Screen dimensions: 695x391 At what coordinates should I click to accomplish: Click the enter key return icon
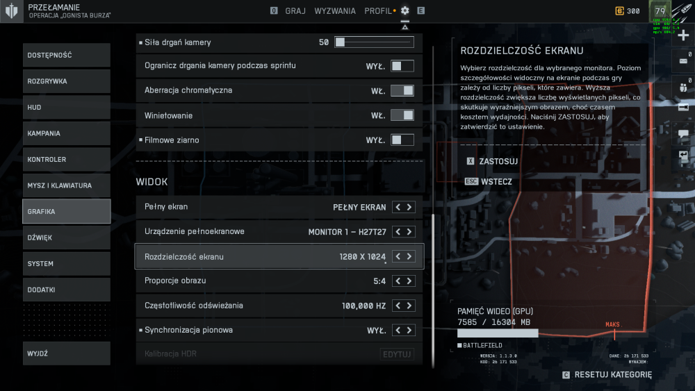[683, 155]
